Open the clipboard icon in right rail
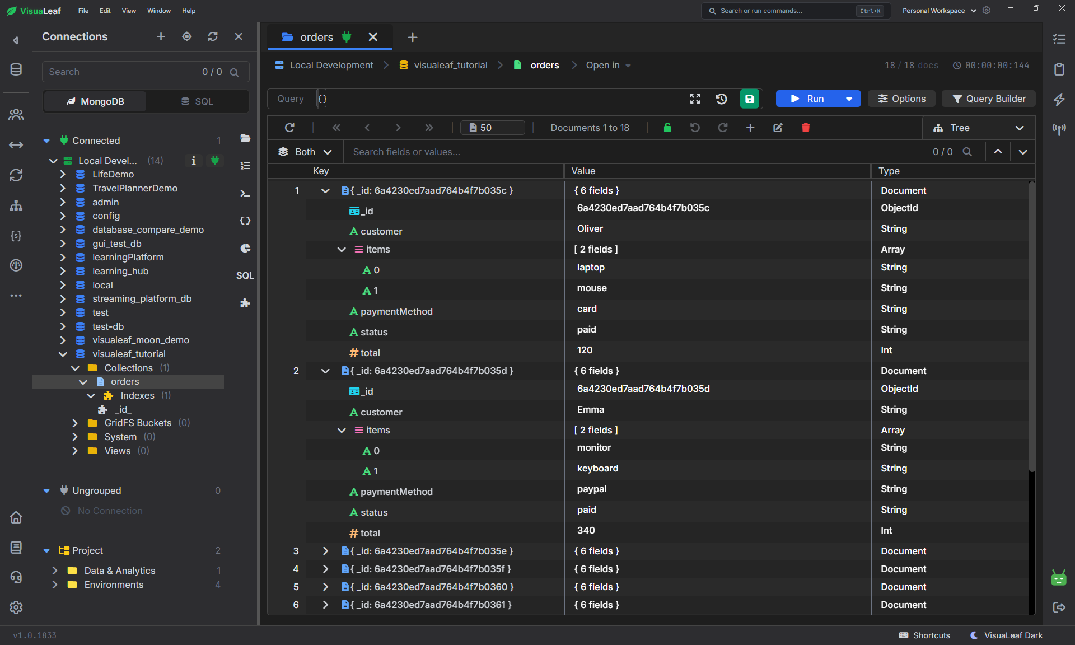This screenshot has width=1075, height=645. point(1059,69)
